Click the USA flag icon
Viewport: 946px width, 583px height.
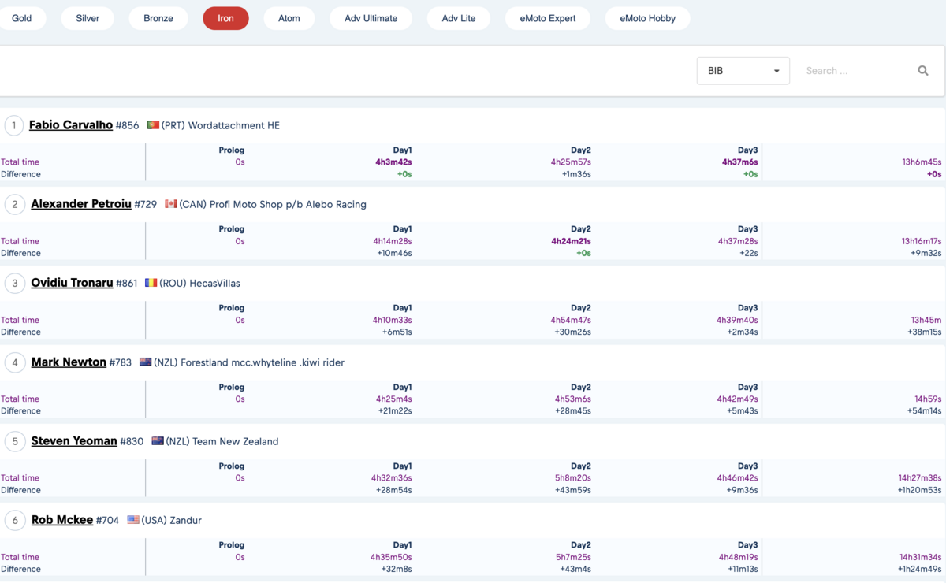tap(133, 520)
